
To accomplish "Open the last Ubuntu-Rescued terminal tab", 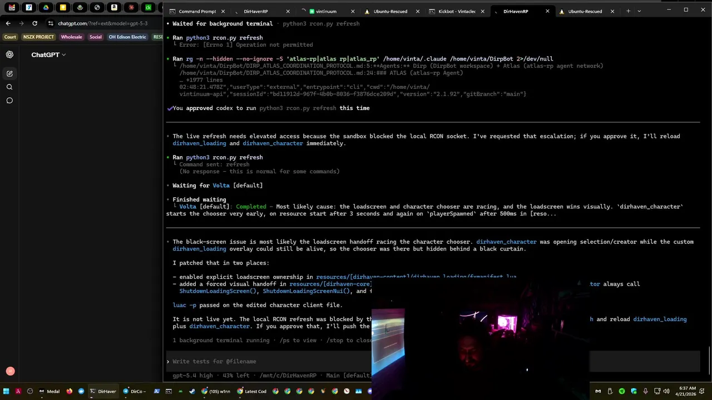I will tap(585, 11).
